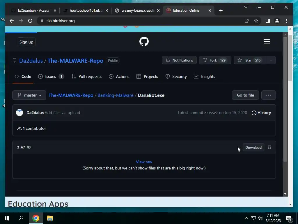Close the E2Guardian tab
The image size is (298, 224).
[55, 10]
